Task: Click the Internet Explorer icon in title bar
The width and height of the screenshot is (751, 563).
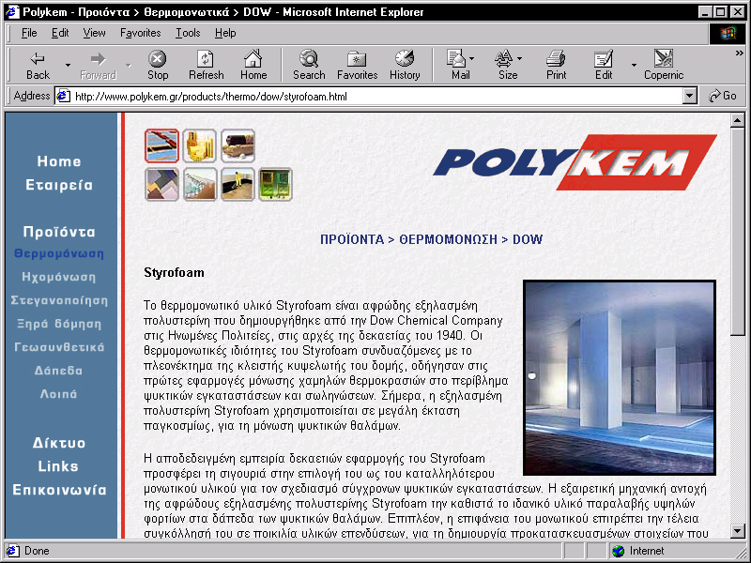Action: [11, 11]
